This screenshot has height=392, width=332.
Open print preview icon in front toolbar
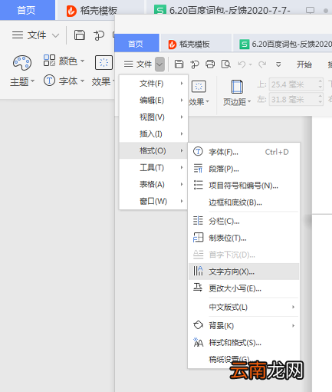[x=226, y=64]
